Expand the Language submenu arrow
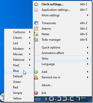The width and height of the screenshot is (93, 103). pyautogui.click(x=87, y=64)
